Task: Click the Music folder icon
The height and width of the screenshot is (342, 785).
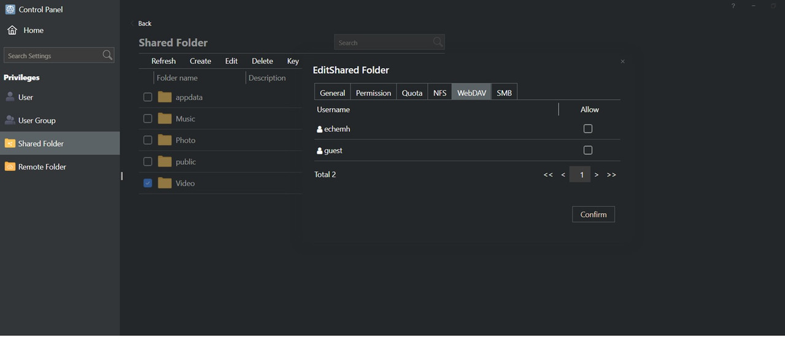Action: click(164, 119)
